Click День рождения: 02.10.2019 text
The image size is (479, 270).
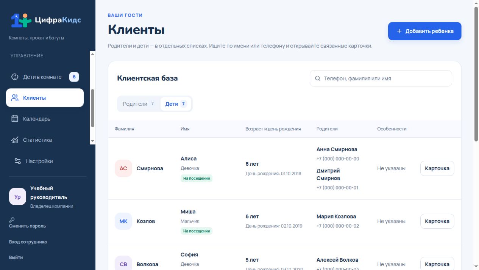pos(274,226)
